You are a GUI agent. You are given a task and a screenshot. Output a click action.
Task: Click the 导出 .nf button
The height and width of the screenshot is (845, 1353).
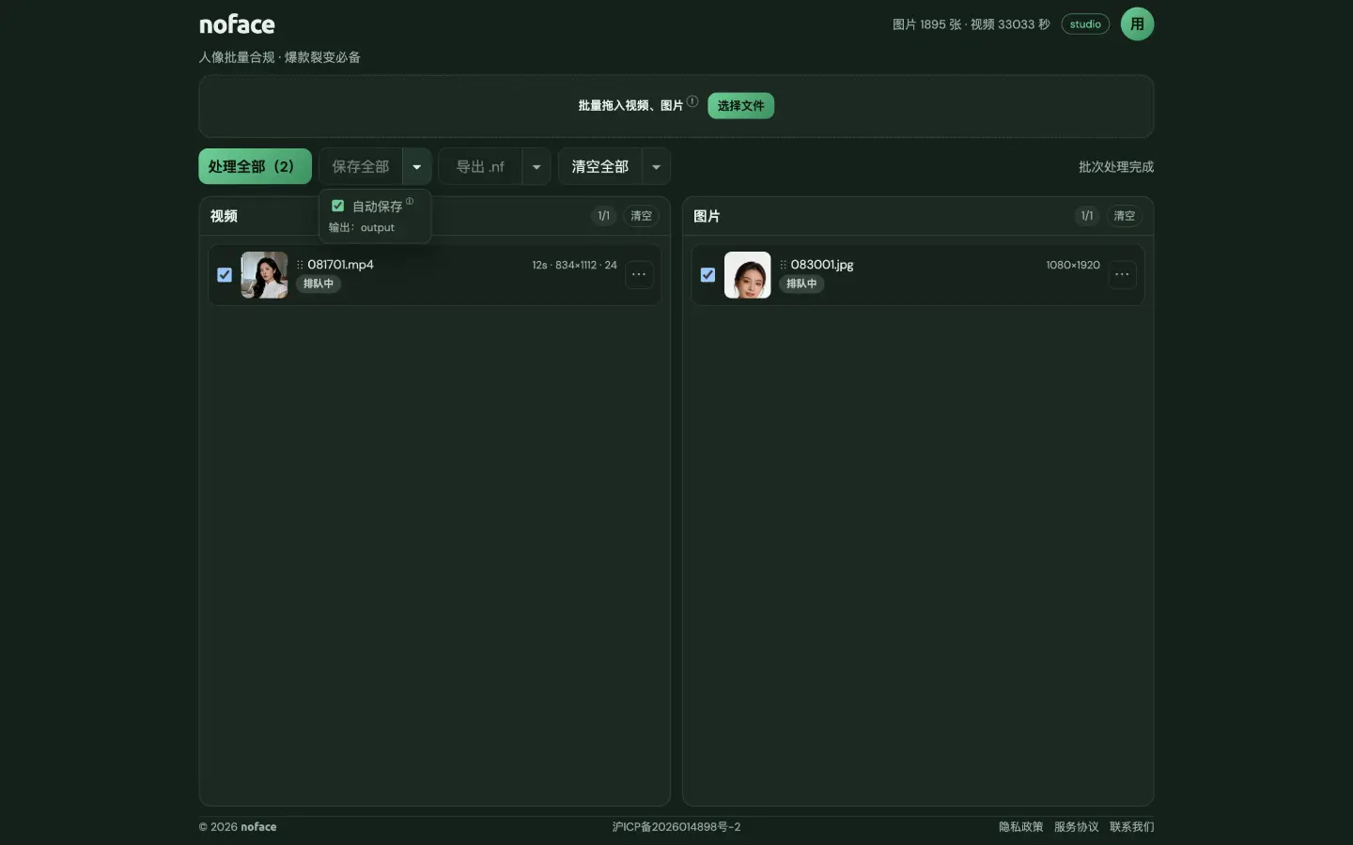click(x=480, y=167)
